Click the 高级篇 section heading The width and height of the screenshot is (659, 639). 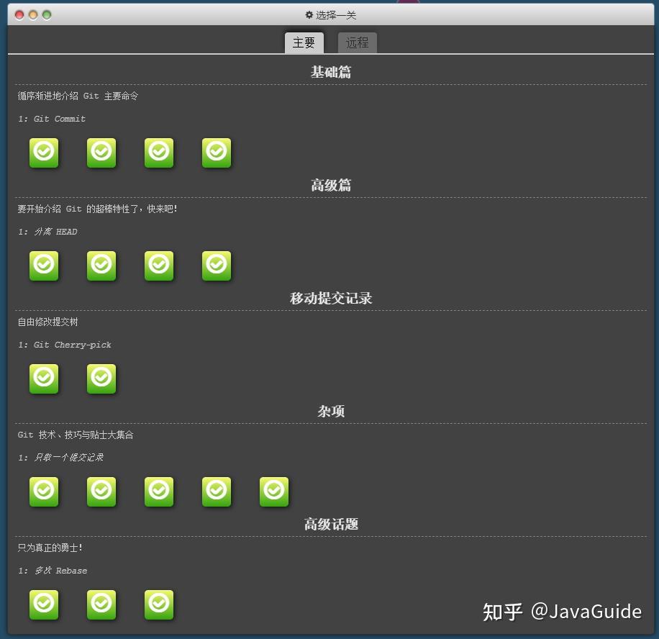(x=331, y=185)
